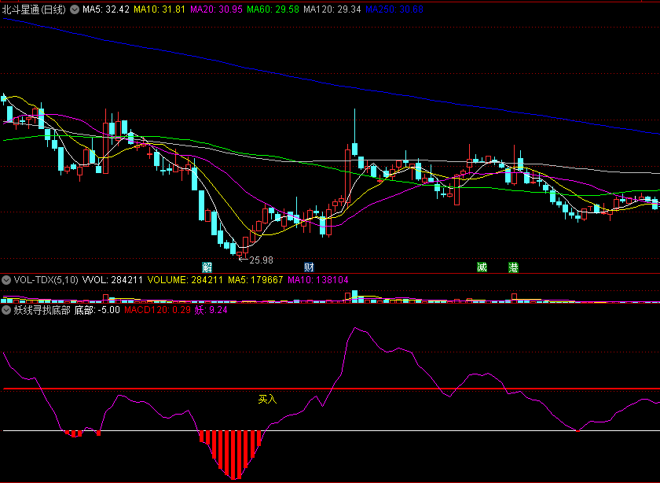
Task: Click the 妖: 9.24 value
Action: tap(211, 310)
